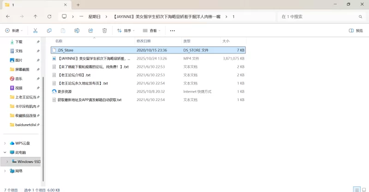Open a new tab with plus button
The width and height of the screenshot is (369, 192).
78,5
